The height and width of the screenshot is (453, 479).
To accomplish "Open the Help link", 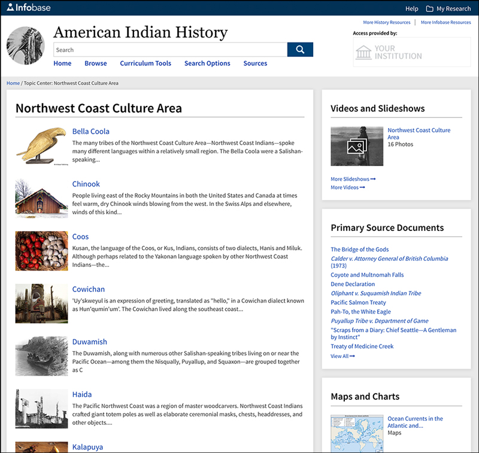I will [x=411, y=8].
